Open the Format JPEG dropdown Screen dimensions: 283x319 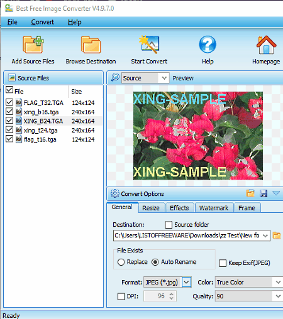pos(186,282)
